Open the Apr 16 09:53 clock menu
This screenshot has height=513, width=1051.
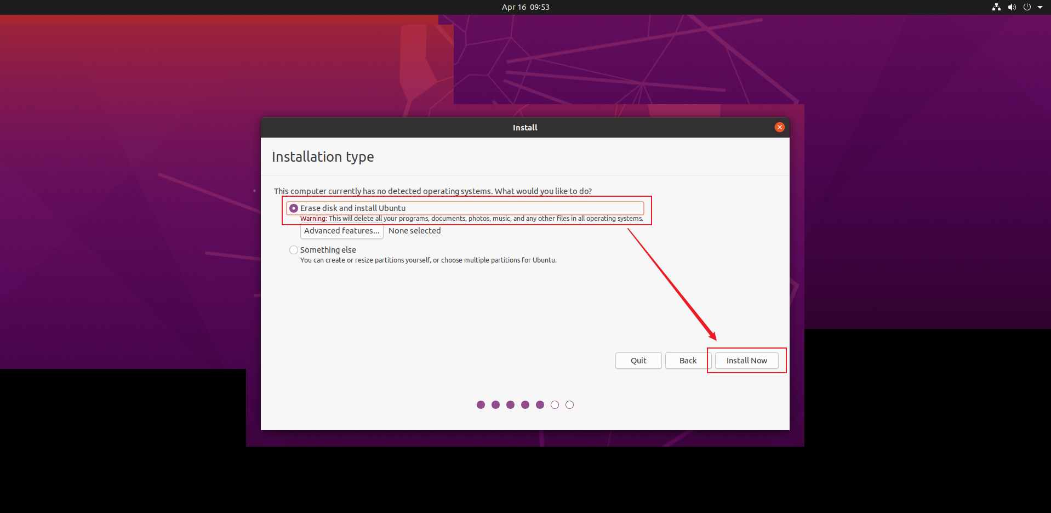525,7
